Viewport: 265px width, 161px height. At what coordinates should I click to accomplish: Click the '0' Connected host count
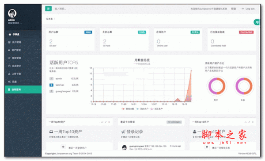coord(212,41)
